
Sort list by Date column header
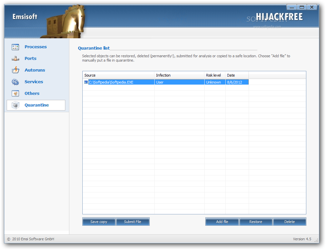pos(237,75)
